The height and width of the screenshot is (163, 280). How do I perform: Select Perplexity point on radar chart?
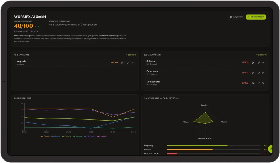(x=205, y=112)
